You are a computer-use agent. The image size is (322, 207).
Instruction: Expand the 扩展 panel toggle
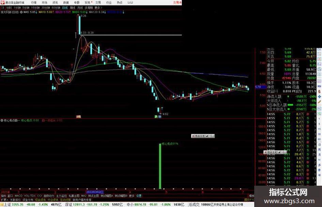click(x=4, y=200)
